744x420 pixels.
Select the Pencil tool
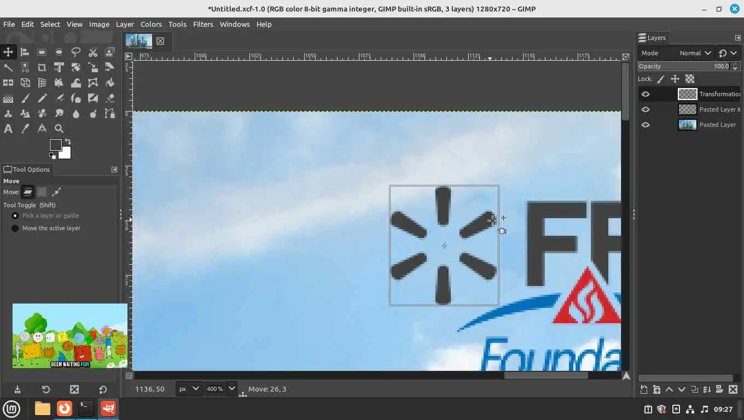click(42, 98)
